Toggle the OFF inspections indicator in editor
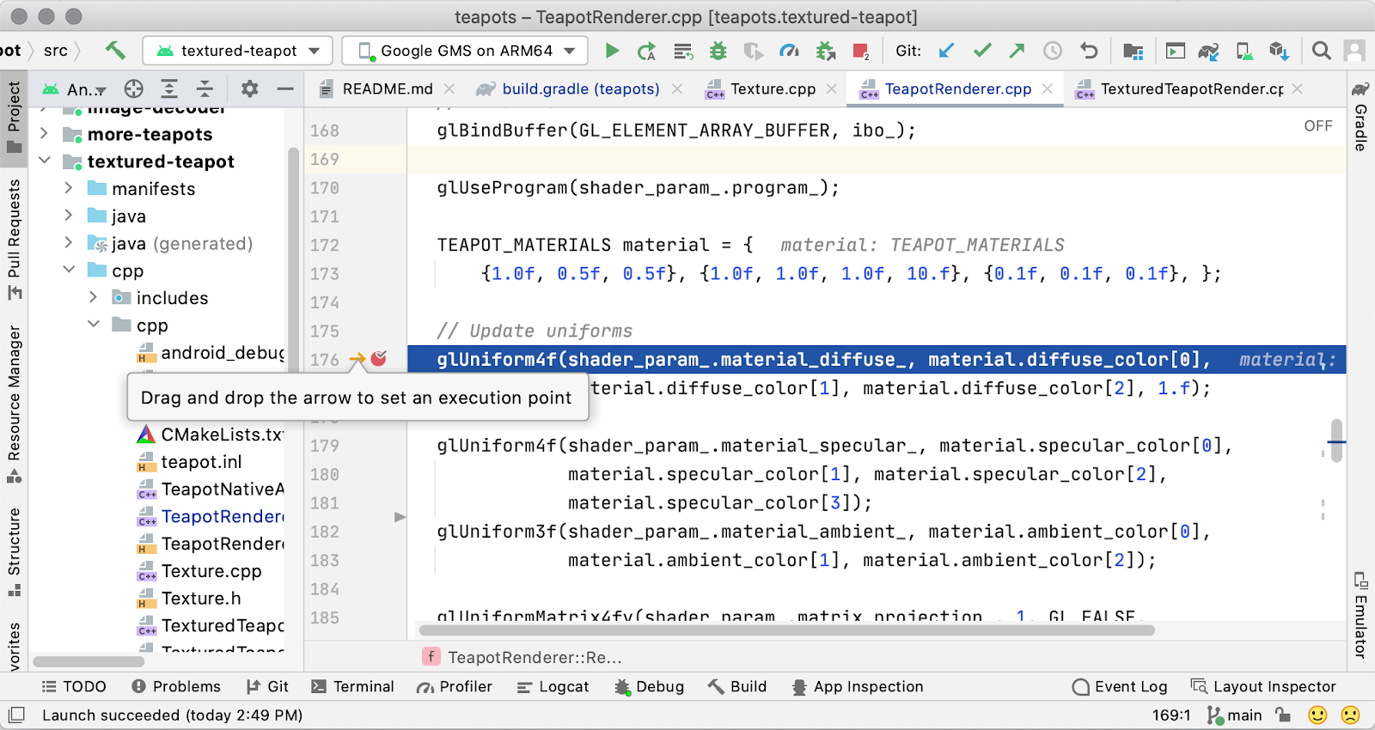1375x730 pixels. (x=1317, y=126)
